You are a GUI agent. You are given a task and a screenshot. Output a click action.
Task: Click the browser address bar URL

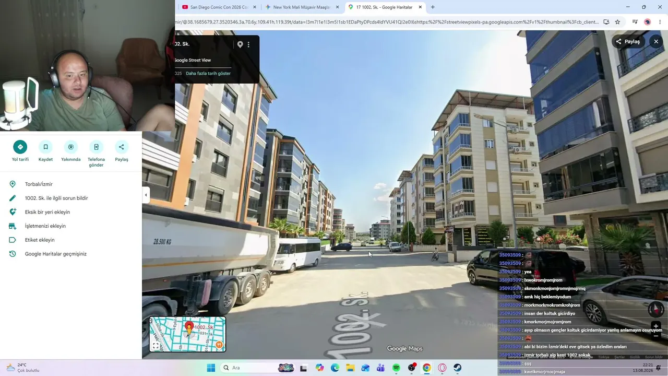click(387, 22)
